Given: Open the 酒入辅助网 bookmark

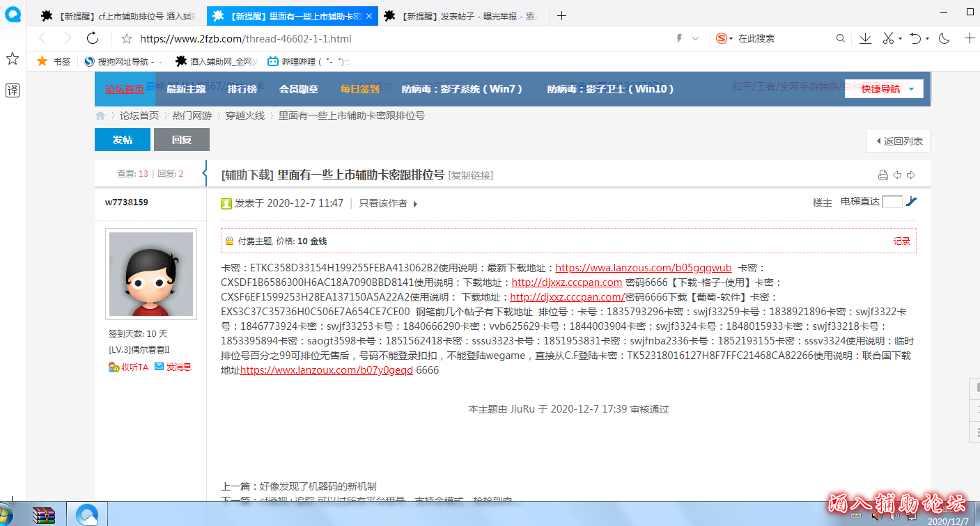Looking at the screenshot, I should [217, 61].
